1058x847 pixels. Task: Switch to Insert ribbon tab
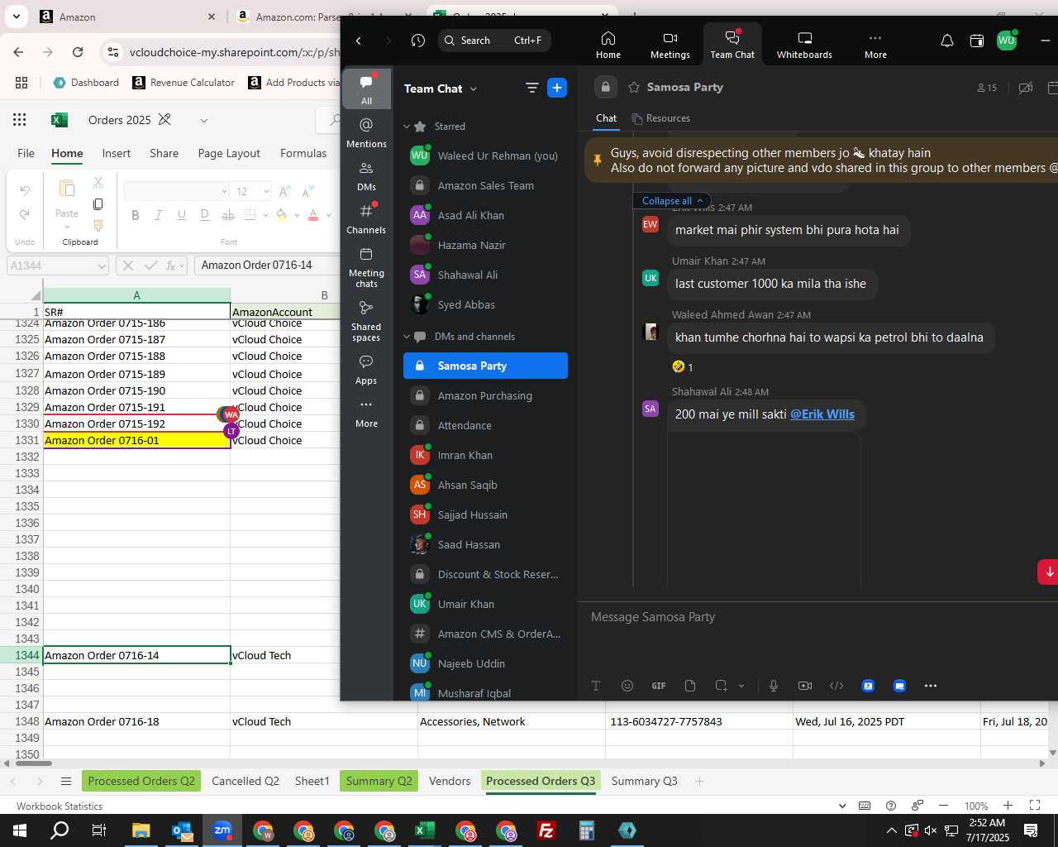(x=117, y=153)
